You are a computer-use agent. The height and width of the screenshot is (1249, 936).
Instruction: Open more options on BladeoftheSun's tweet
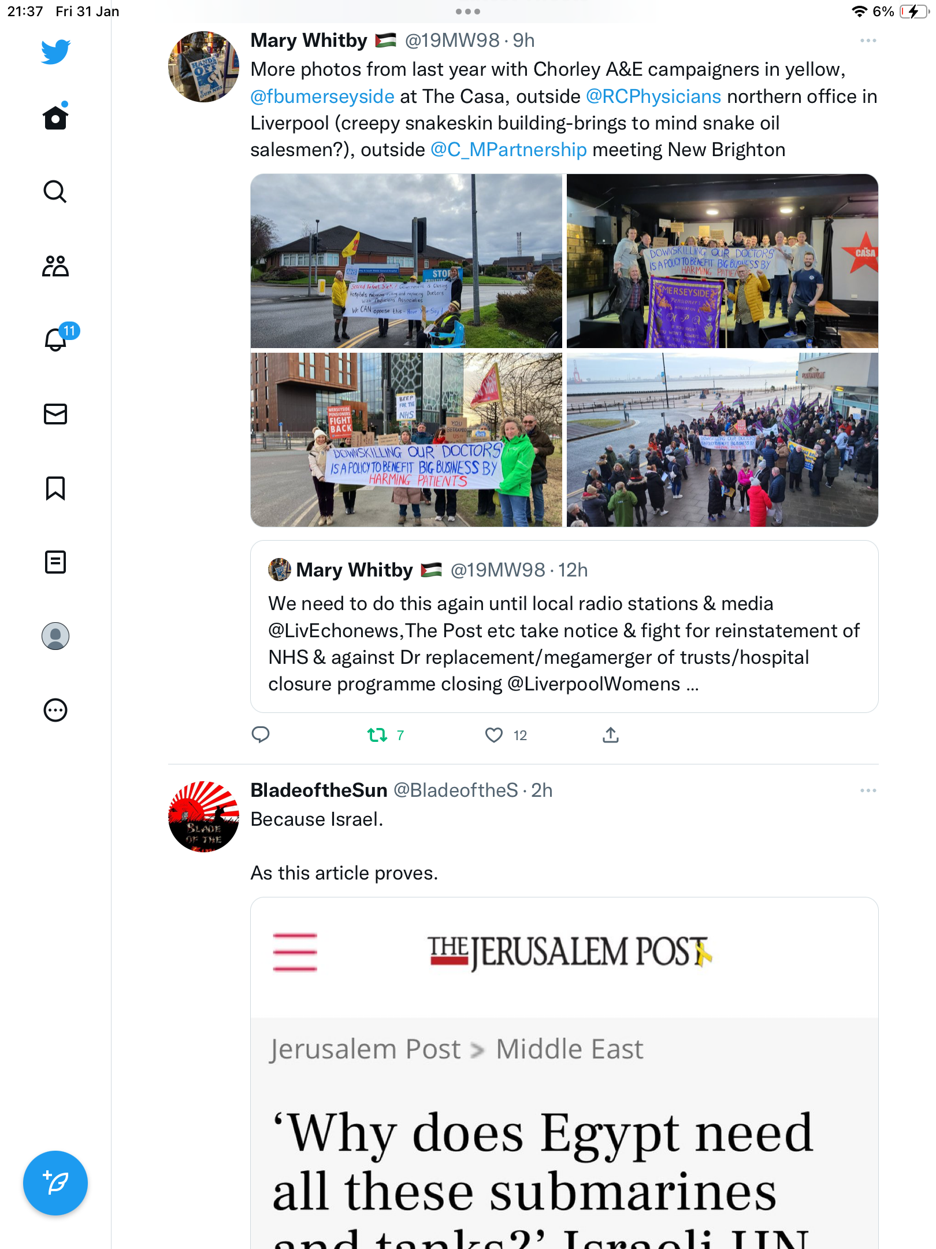(868, 790)
